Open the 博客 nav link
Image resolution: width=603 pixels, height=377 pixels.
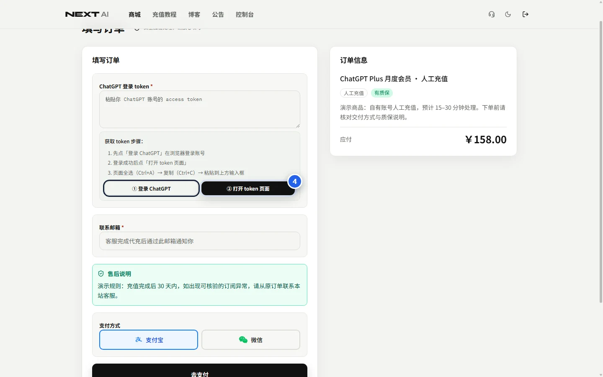tap(194, 15)
